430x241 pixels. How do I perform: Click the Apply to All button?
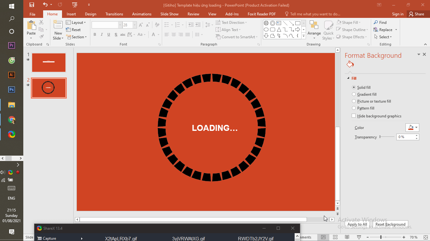click(x=357, y=224)
